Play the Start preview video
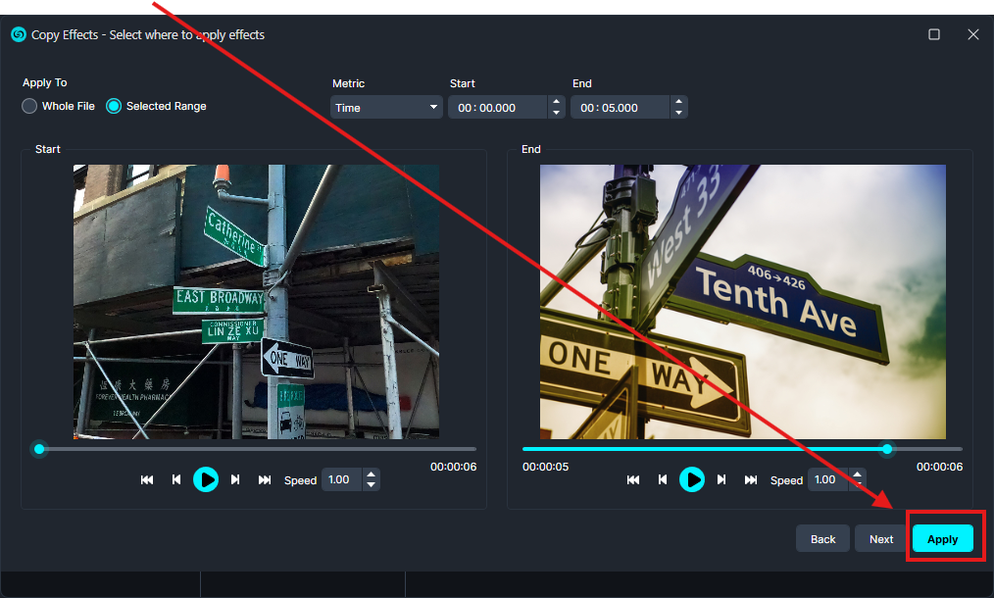 pyautogui.click(x=206, y=479)
